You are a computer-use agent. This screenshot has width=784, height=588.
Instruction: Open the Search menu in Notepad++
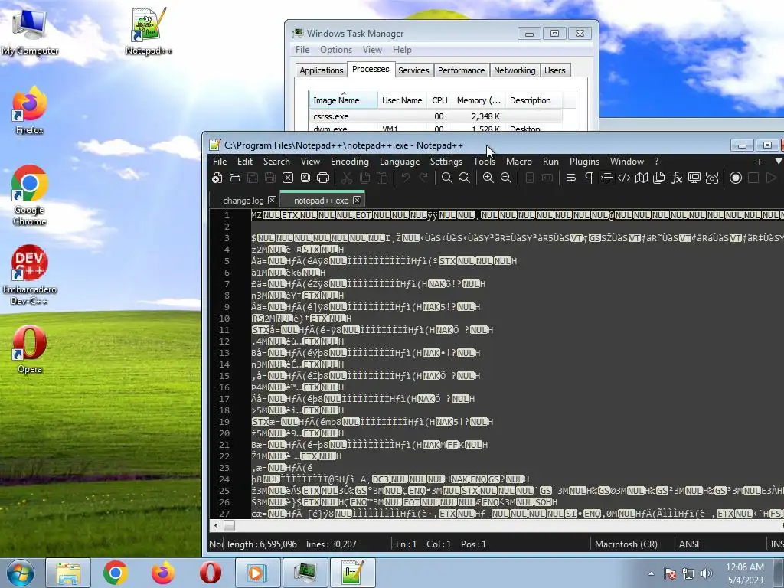click(276, 162)
